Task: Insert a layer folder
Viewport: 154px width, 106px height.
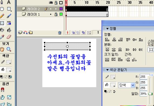Action: click(x=30, y=33)
